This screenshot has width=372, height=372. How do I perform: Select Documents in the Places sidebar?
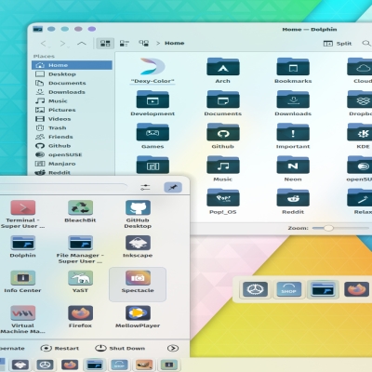72,83
